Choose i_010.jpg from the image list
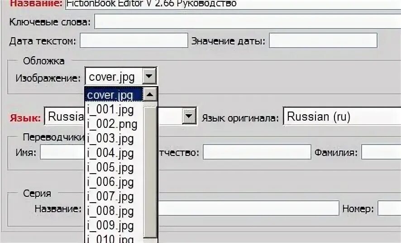 point(114,238)
